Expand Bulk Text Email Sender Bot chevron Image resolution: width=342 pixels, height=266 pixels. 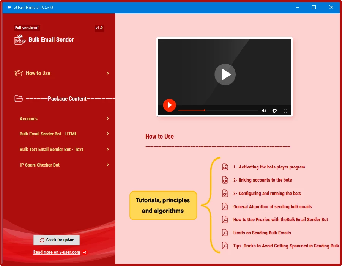(107, 149)
